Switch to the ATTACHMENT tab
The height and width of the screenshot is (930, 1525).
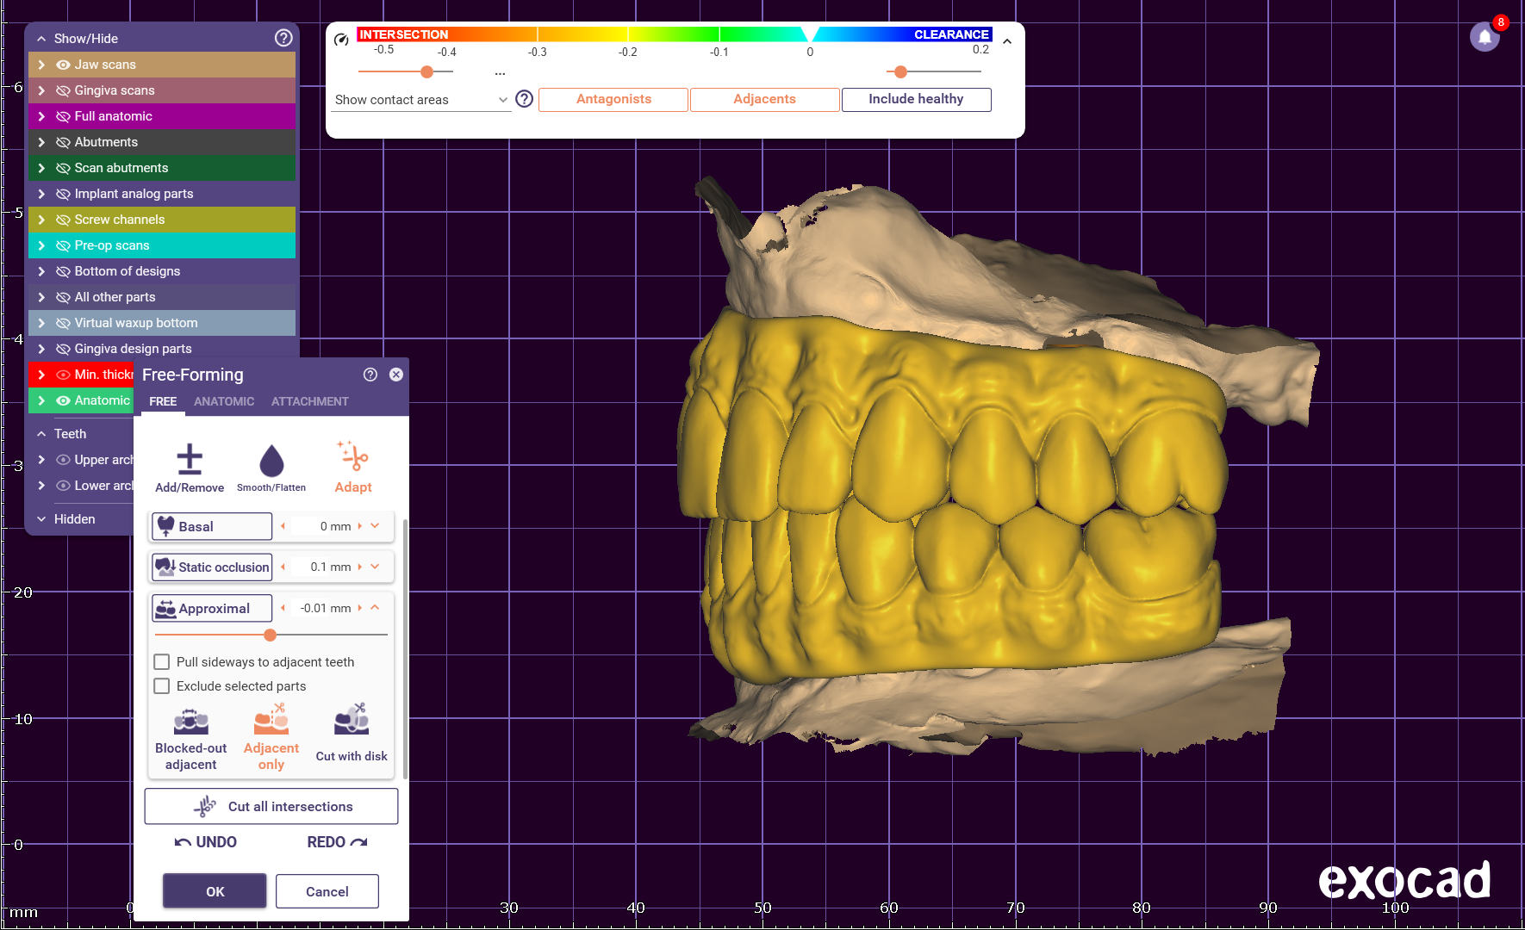click(x=309, y=401)
